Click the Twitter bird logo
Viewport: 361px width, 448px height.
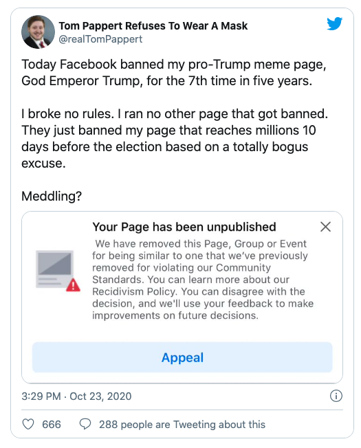pos(335,24)
